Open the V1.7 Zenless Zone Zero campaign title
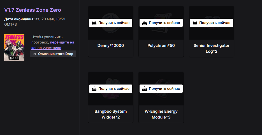 click(x=33, y=10)
